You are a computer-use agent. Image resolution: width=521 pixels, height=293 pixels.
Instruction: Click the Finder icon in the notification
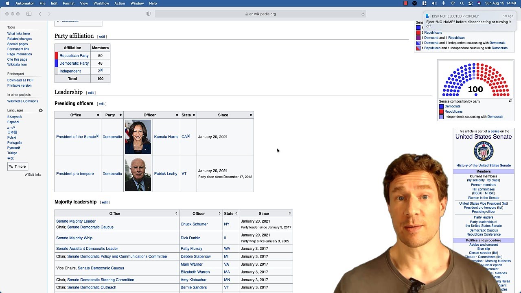click(427, 16)
